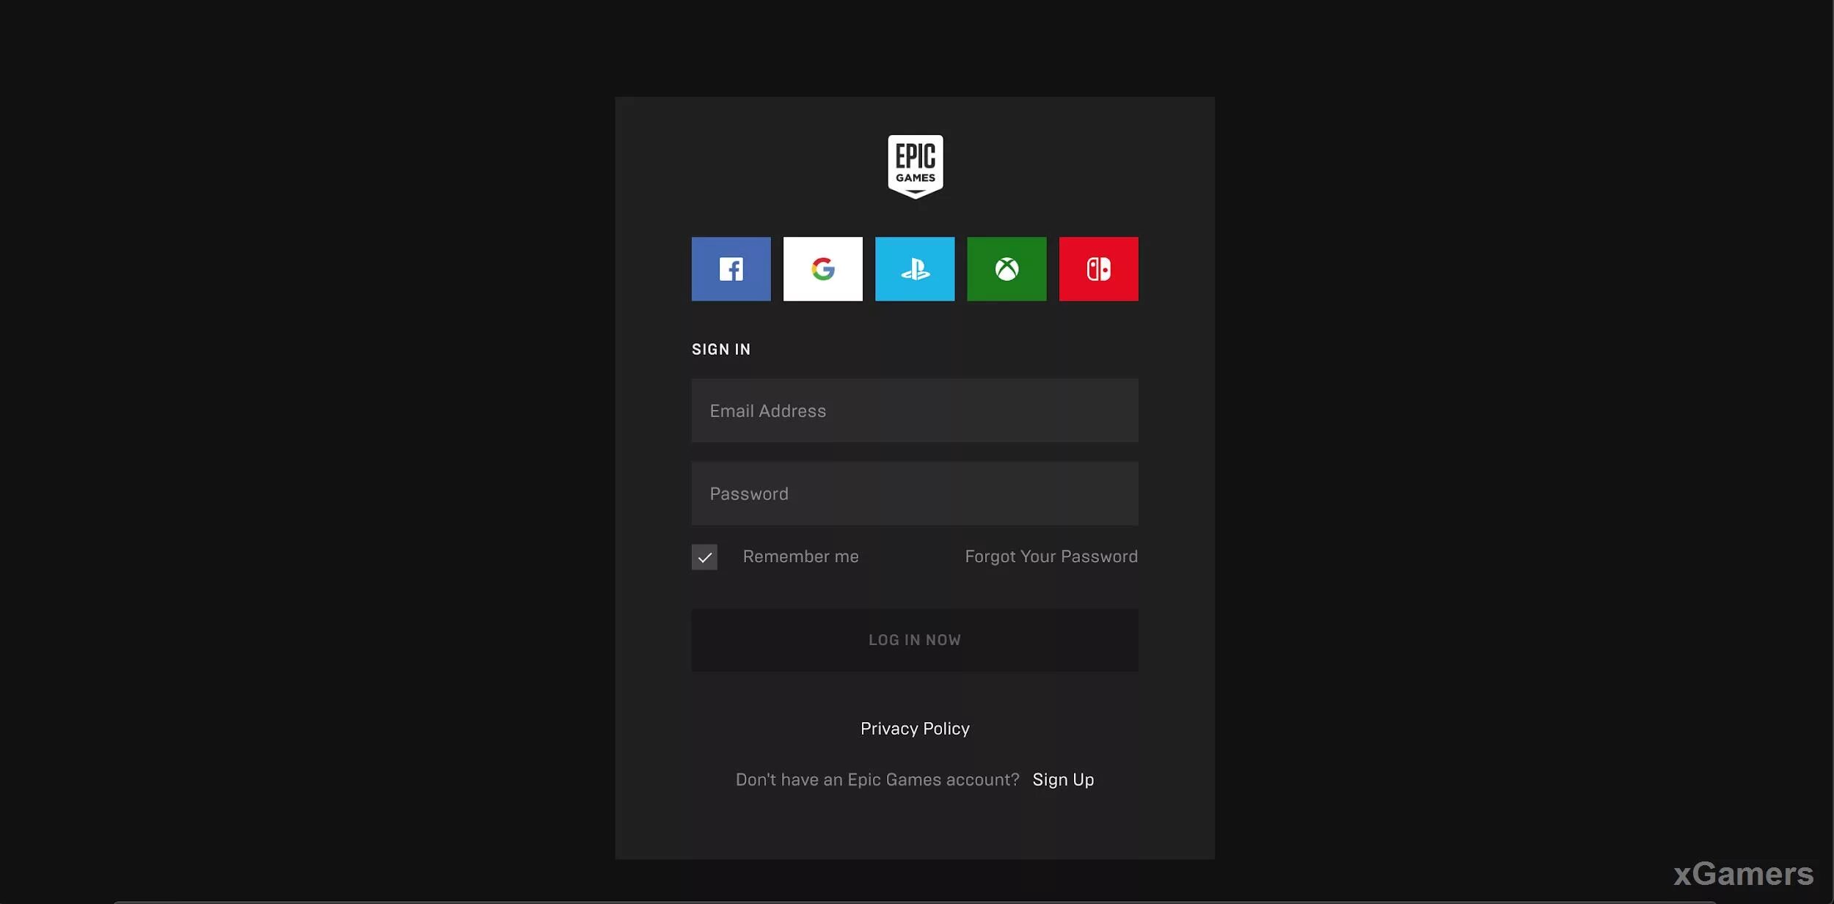The width and height of the screenshot is (1834, 904).
Task: Click the Password input field
Action: click(915, 493)
